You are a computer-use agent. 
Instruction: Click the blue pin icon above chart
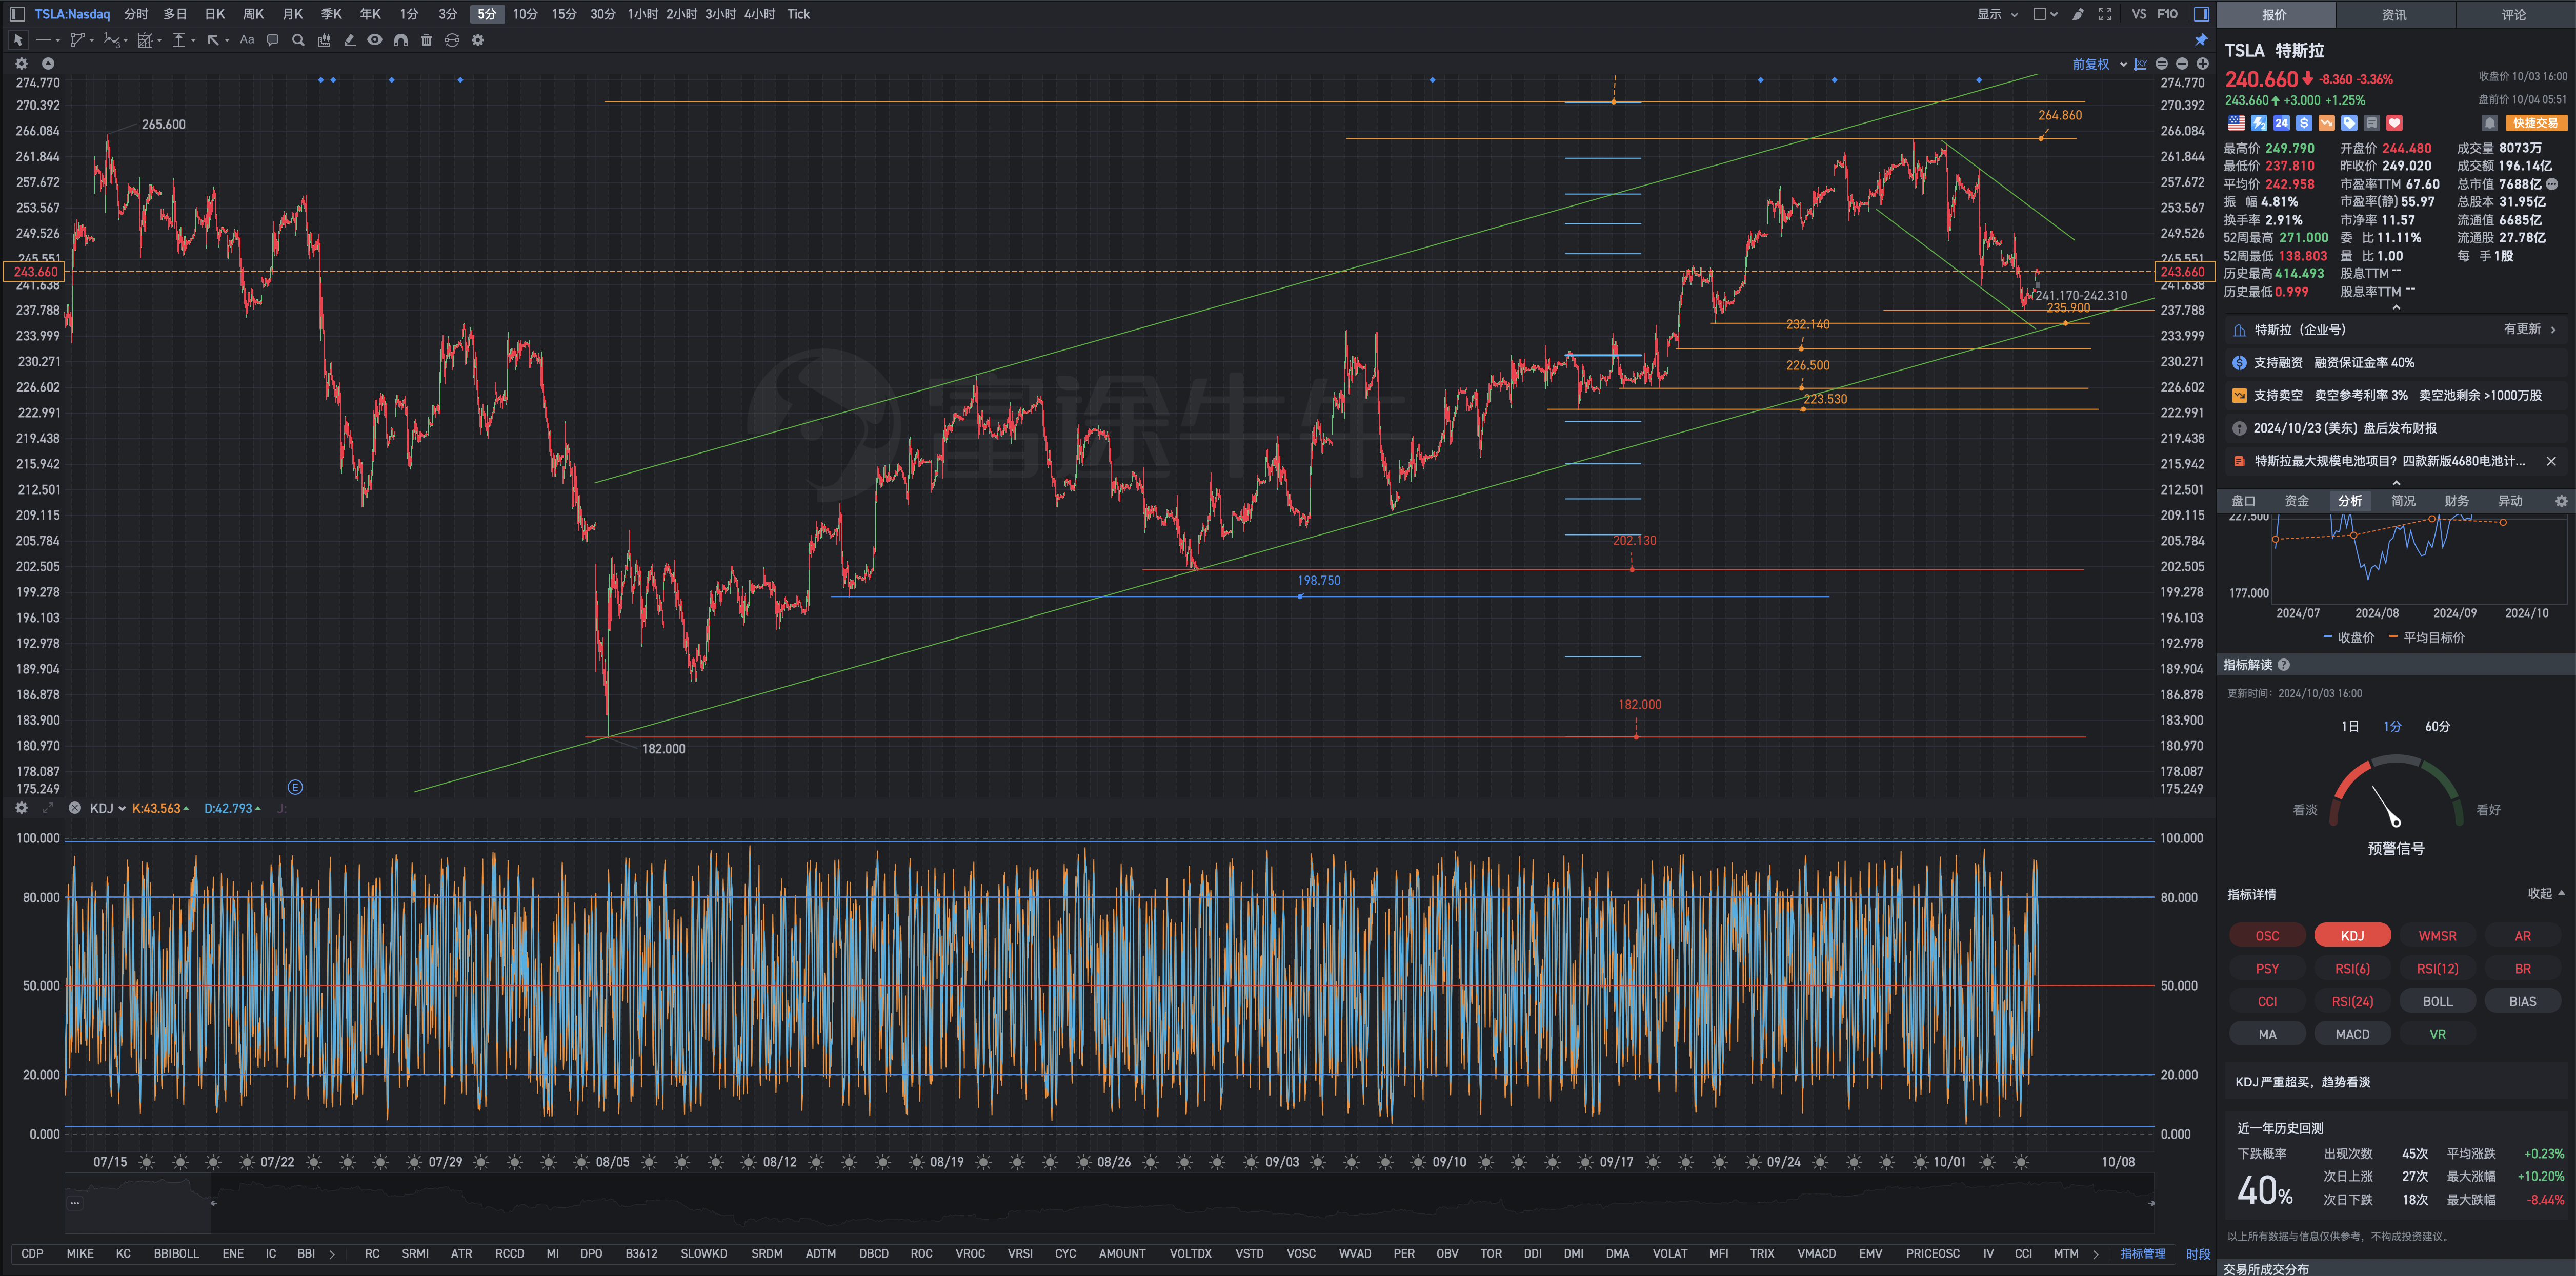2201,40
